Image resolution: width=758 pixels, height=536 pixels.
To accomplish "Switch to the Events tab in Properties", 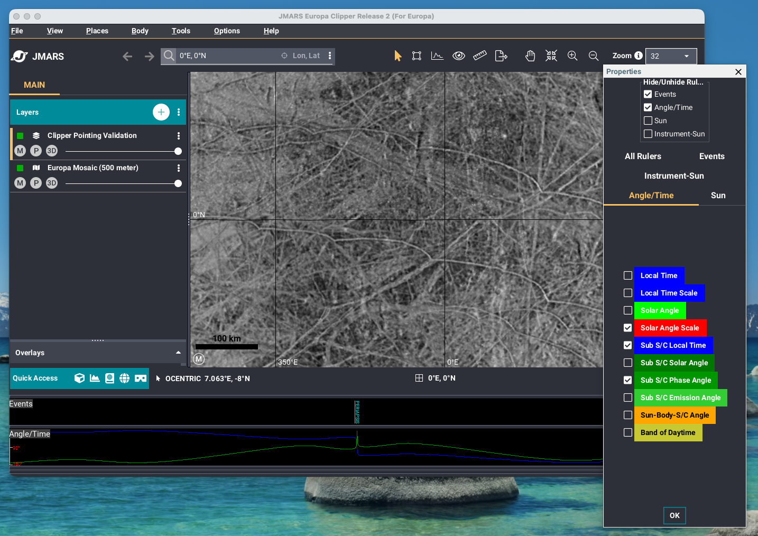I will pyautogui.click(x=712, y=156).
